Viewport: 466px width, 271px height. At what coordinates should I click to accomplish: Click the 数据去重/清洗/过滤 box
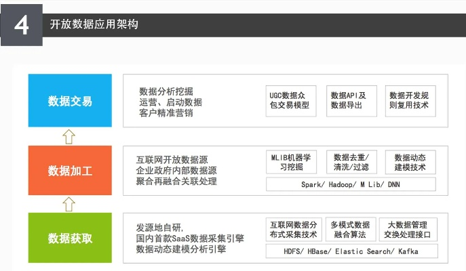pyautogui.click(x=351, y=162)
